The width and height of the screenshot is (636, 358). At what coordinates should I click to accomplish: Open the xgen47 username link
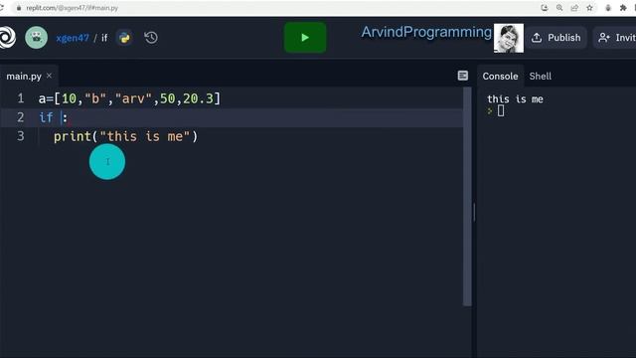tap(73, 38)
